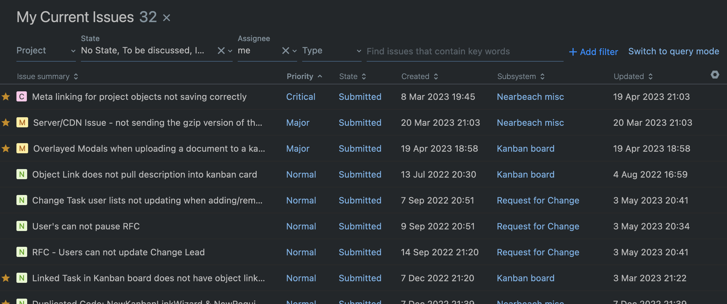Clear the Assignee filter X icon
Image resolution: width=727 pixels, height=304 pixels.
285,51
